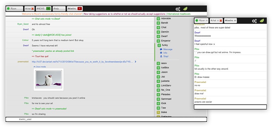
Task: Collapse the preview with Close media
Action: click(40, 67)
